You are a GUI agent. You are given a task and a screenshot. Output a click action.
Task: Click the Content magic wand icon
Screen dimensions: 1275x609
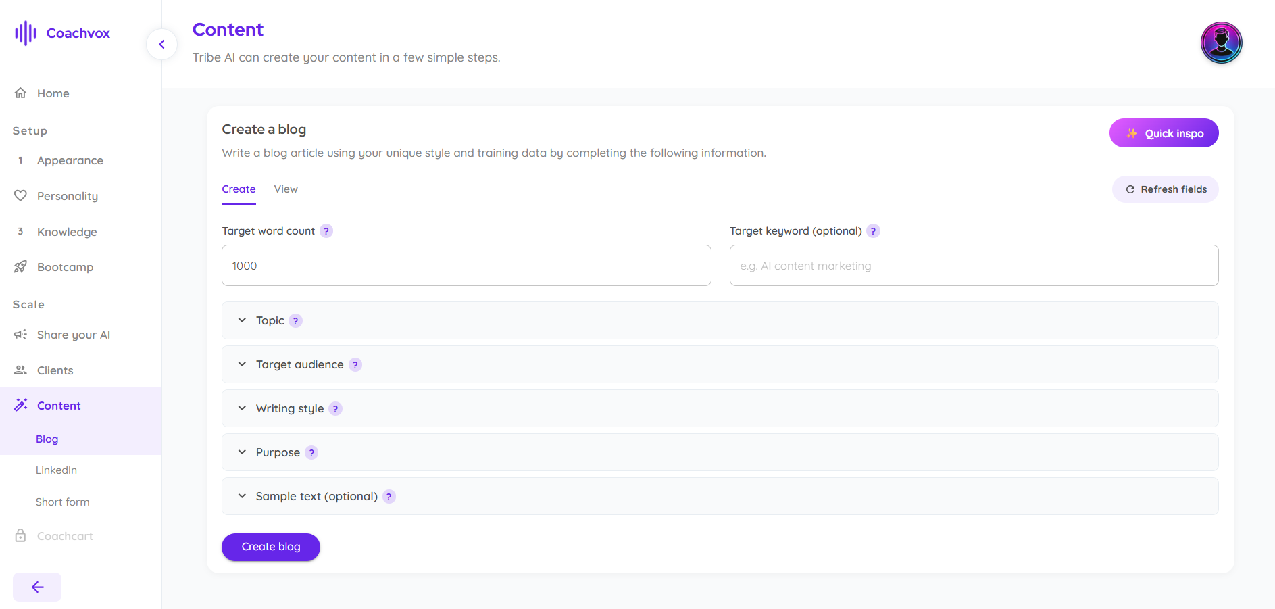tap(20, 405)
